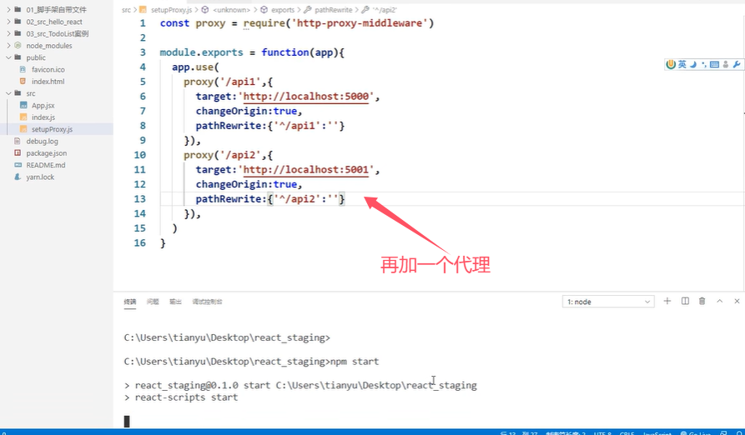The height and width of the screenshot is (435, 745).
Task: Click the exports breadcrumb label
Action: pos(283,9)
